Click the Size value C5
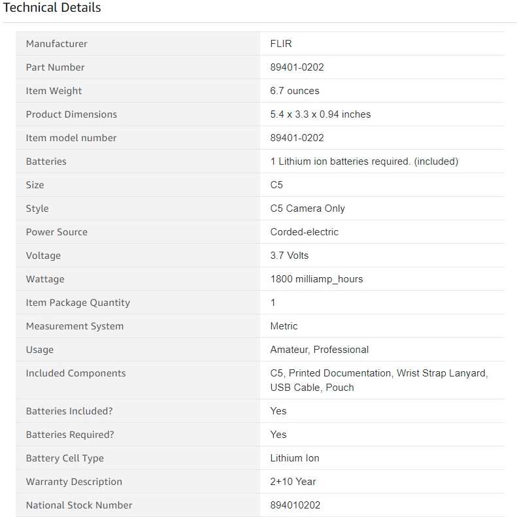 pyautogui.click(x=276, y=185)
